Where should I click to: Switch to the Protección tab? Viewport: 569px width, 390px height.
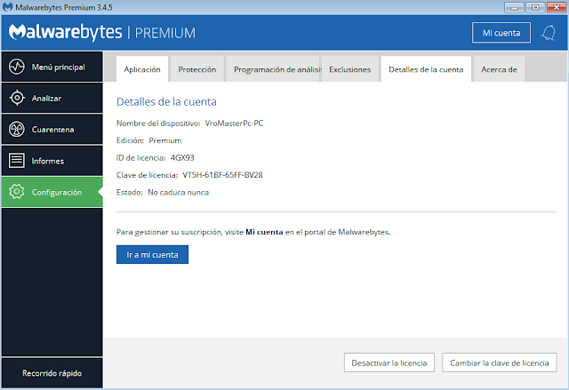(197, 69)
